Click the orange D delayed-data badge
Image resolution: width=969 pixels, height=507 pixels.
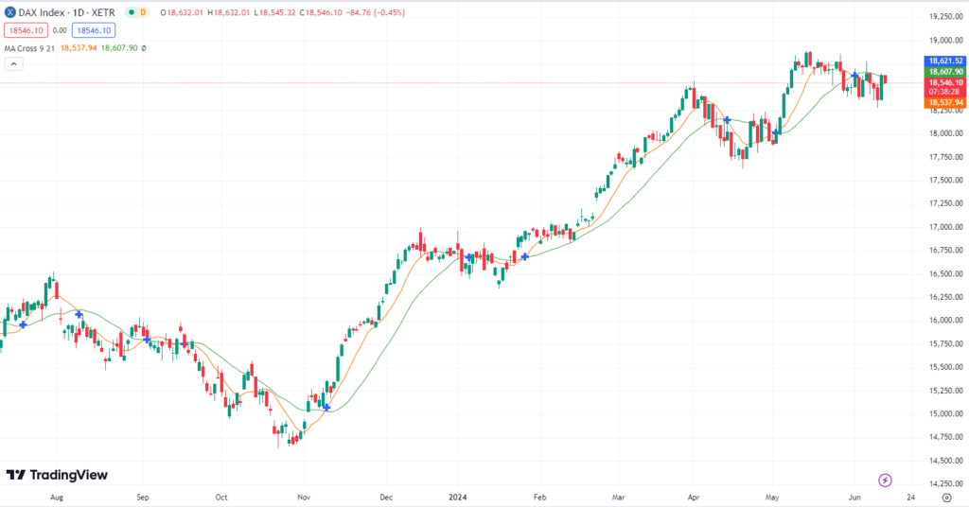[143, 12]
